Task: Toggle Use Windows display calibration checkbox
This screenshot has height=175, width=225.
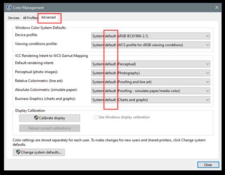Action: tap(96, 117)
